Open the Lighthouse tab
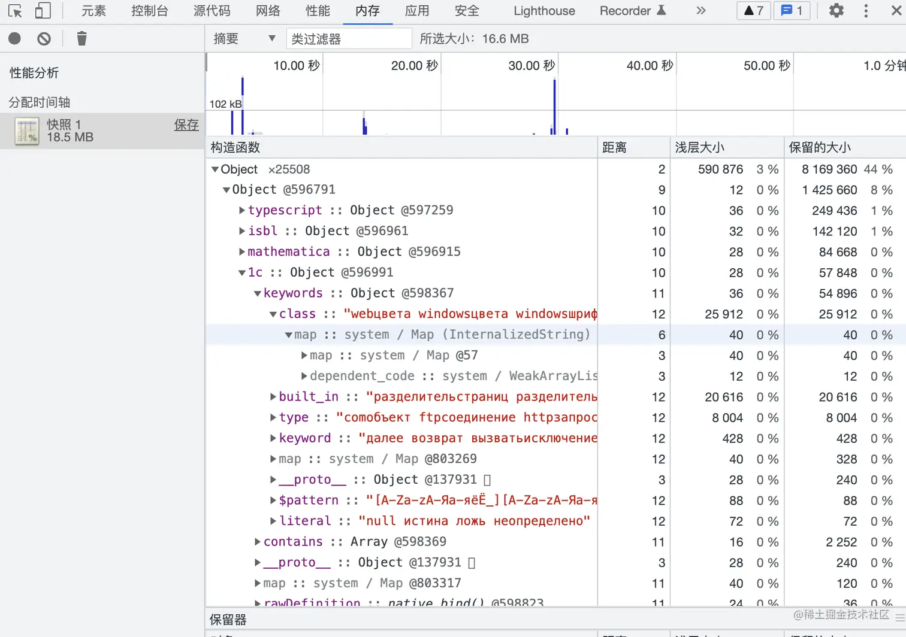Image resolution: width=906 pixels, height=637 pixels. tap(544, 11)
